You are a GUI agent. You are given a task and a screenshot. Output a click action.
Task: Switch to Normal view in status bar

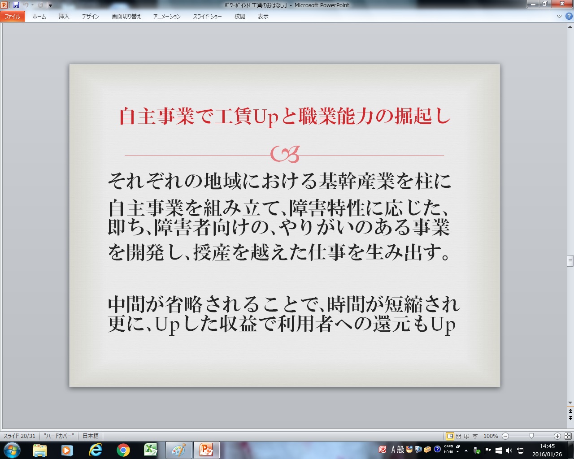click(x=450, y=436)
